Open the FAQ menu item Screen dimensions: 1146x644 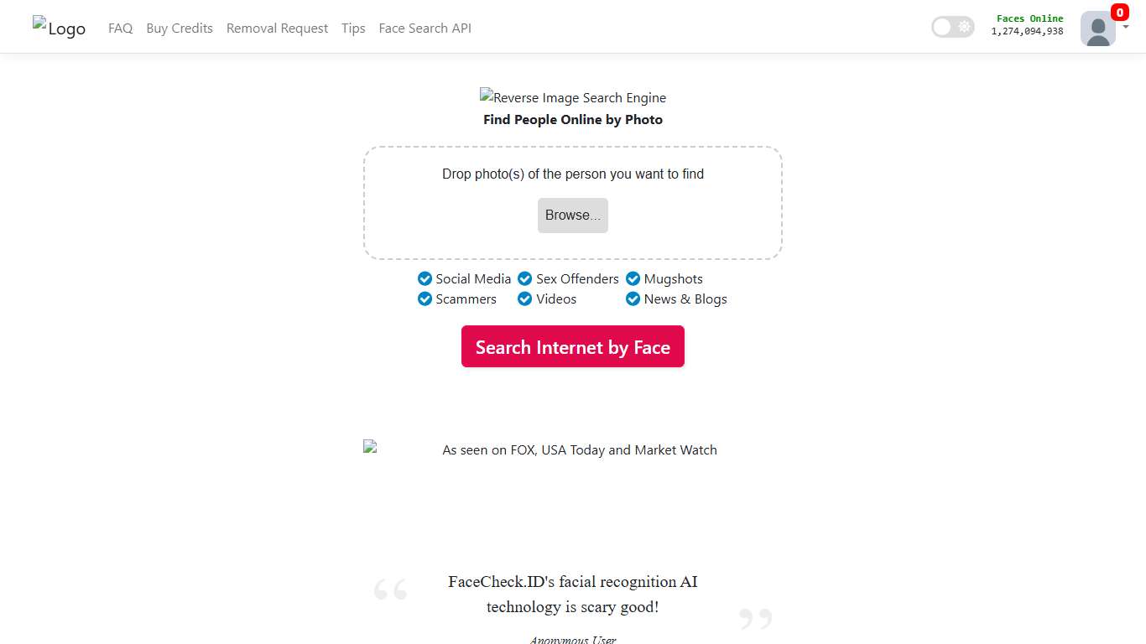click(x=120, y=28)
